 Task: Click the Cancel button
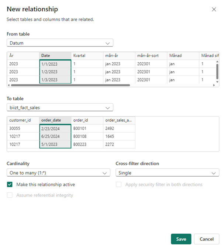(207, 239)
